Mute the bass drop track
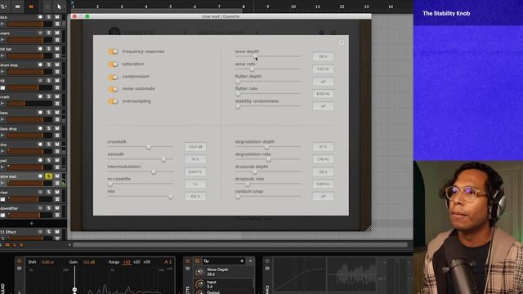This screenshot has width=523, height=294. click(57, 129)
